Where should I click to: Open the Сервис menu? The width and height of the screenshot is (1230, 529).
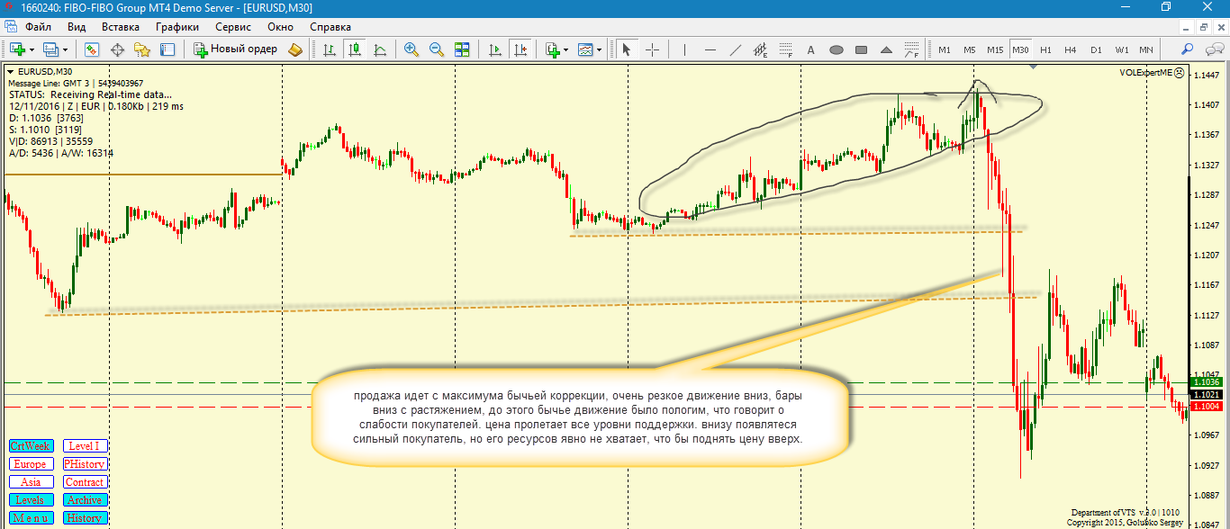coord(233,27)
